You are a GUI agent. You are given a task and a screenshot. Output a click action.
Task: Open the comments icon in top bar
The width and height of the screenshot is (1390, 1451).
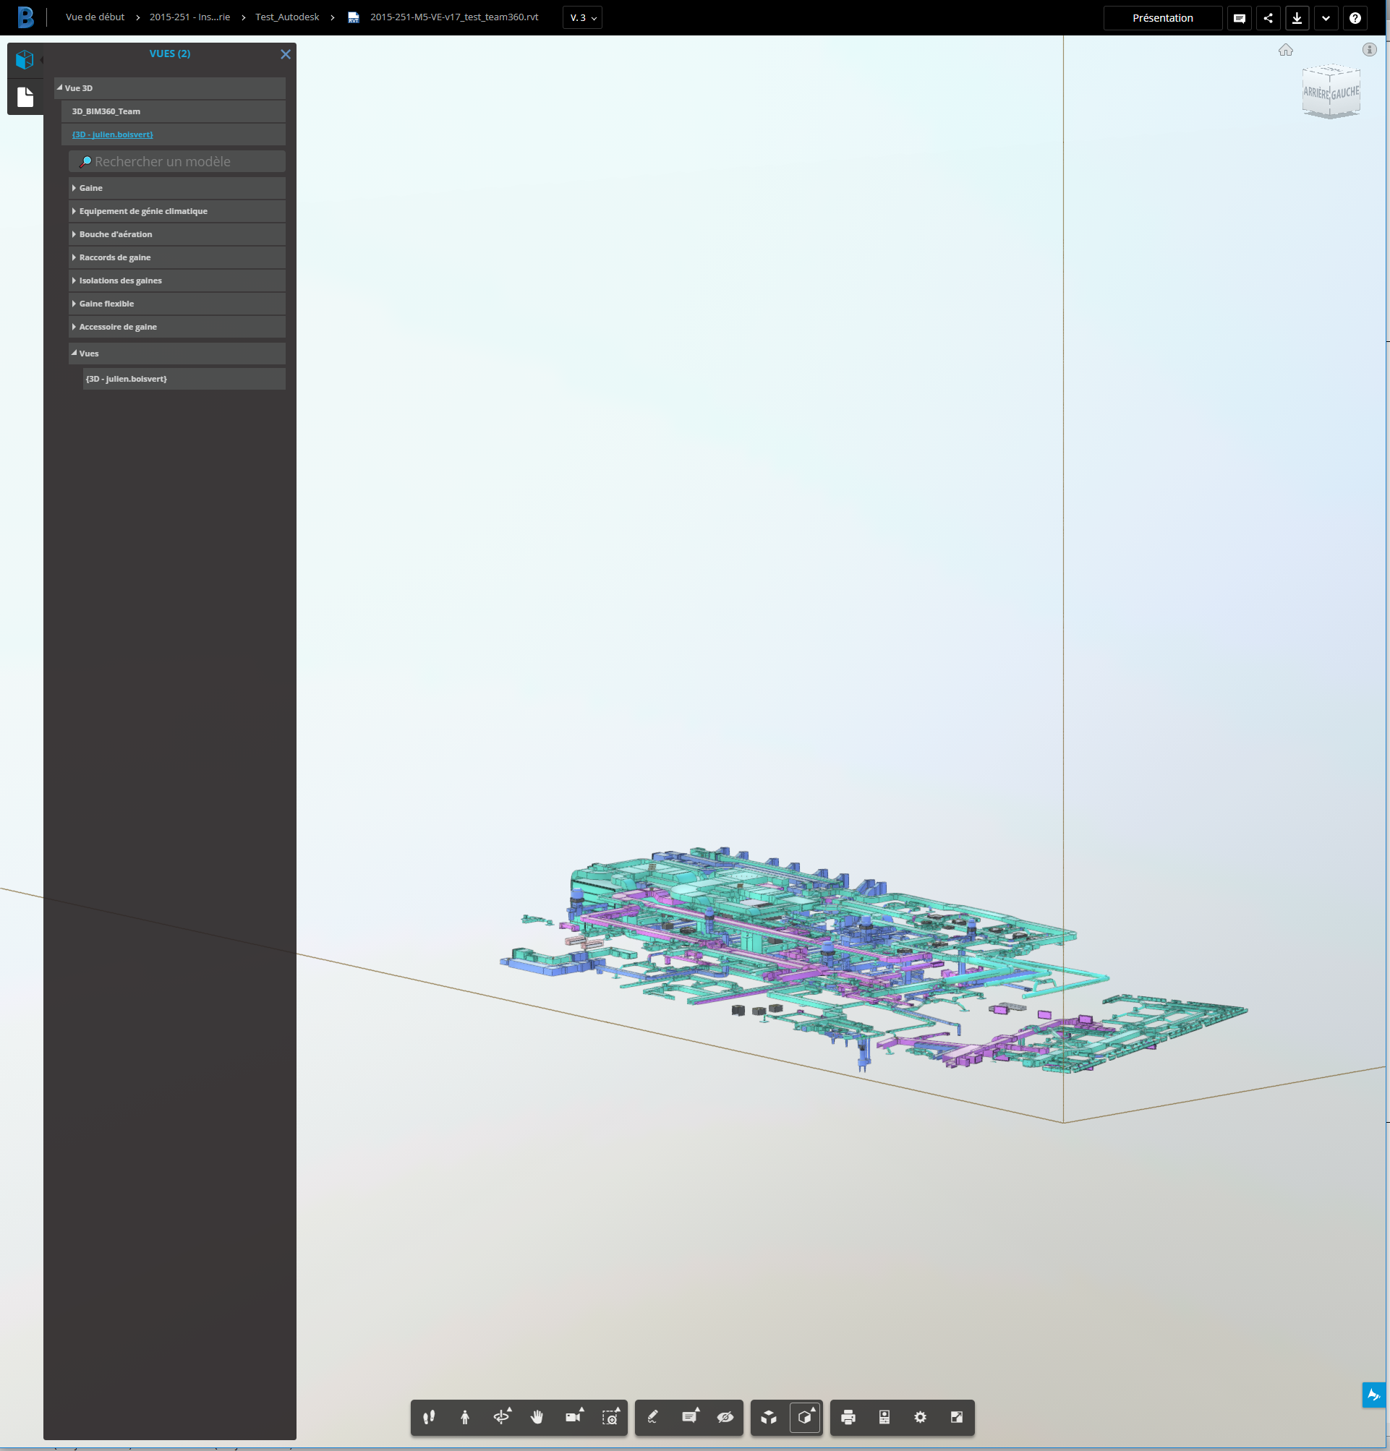(1239, 18)
